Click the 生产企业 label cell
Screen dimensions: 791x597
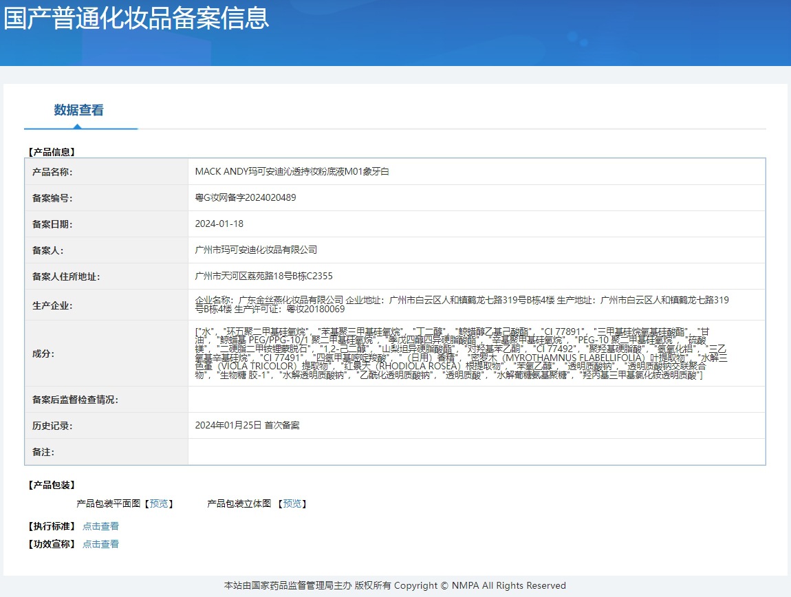pyautogui.click(x=107, y=305)
